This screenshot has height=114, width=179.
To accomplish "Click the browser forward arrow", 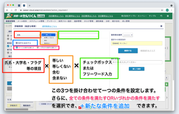I will click(11, 10).
